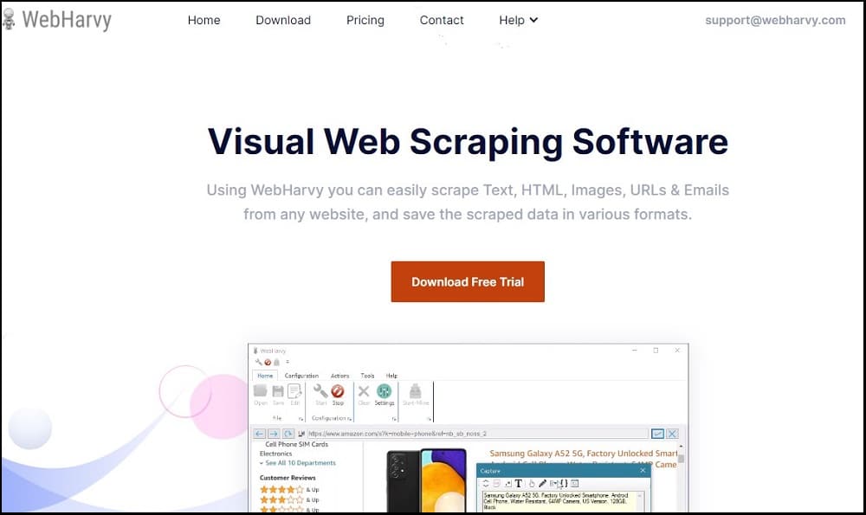The height and width of the screenshot is (515, 866).
Task: Click the T text icon in Capture toolbar
Action: pyautogui.click(x=519, y=484)
